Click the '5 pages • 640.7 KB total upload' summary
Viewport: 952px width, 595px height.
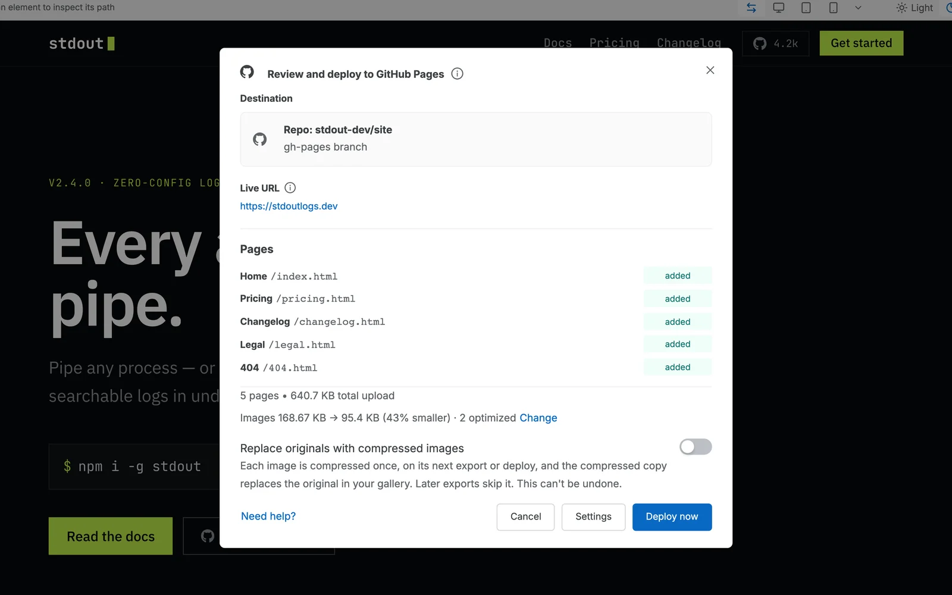tap(317, 396)
